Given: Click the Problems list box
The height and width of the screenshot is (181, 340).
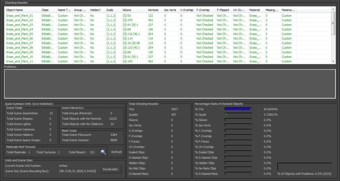Looking at the screenshot, I should pos(170,84).
